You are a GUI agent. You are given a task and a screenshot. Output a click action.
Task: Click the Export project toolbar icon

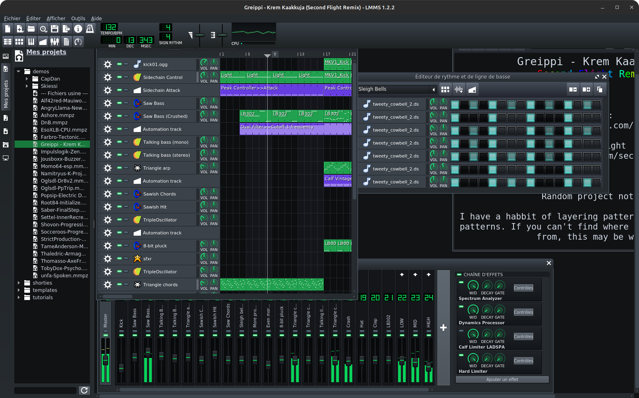(66, 28)
